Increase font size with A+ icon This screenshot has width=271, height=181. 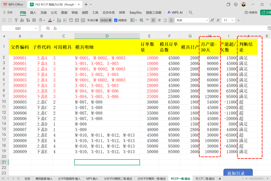coord(213,20)
